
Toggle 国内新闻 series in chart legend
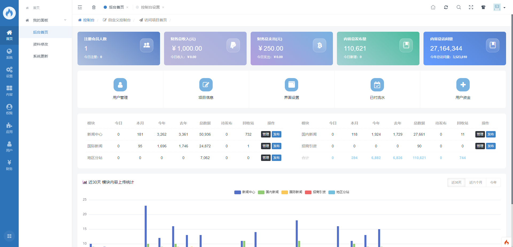click(268, 192)
